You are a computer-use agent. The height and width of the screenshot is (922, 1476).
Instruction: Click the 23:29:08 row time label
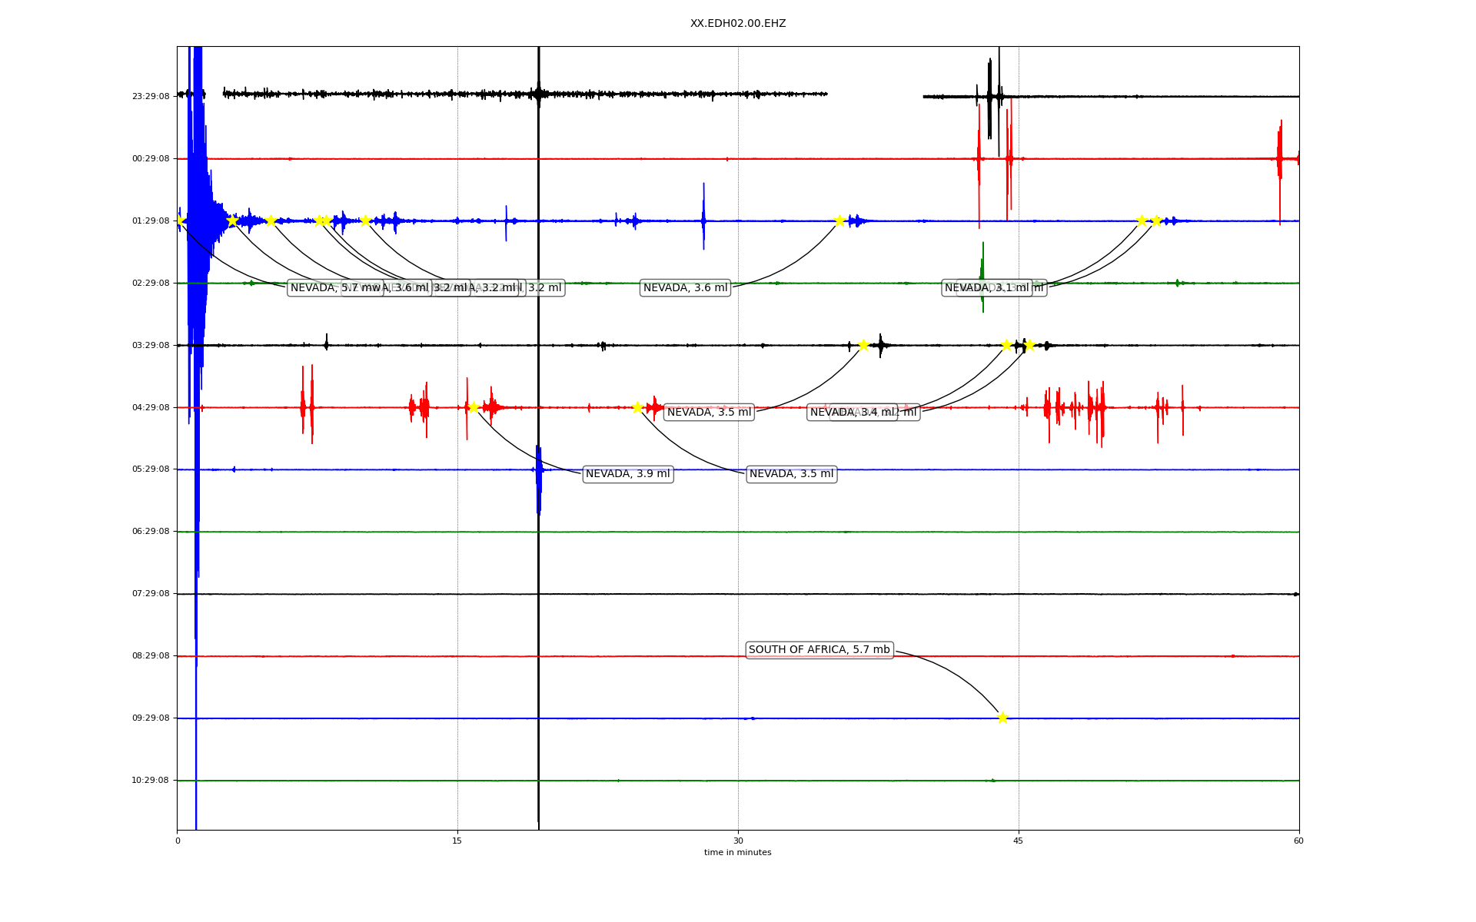point(151,96)
